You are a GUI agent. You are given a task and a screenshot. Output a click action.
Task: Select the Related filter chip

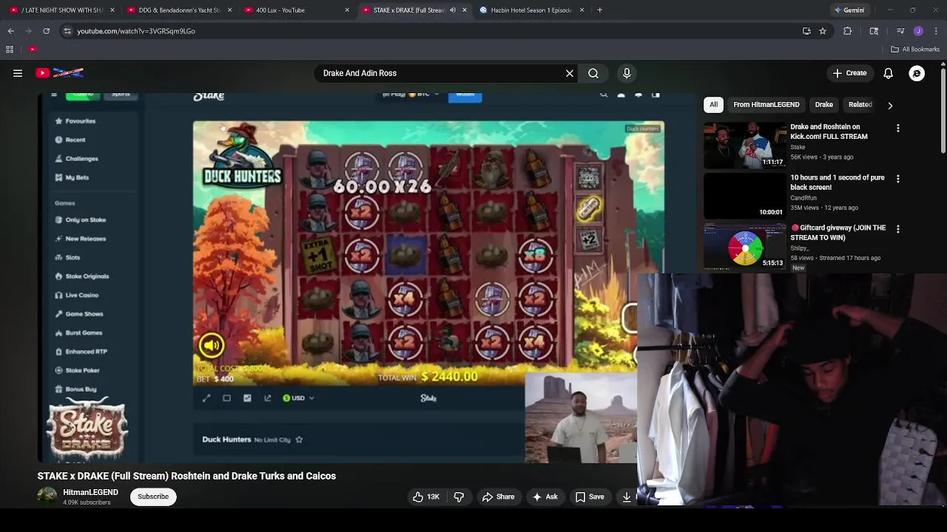pyautogui.click(x=860, y=105)
